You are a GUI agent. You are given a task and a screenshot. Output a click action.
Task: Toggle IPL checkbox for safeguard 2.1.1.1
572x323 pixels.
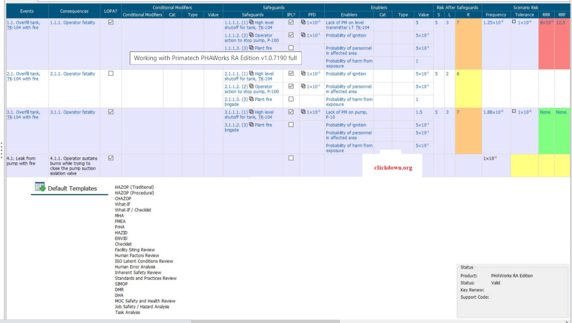point(291,73)
